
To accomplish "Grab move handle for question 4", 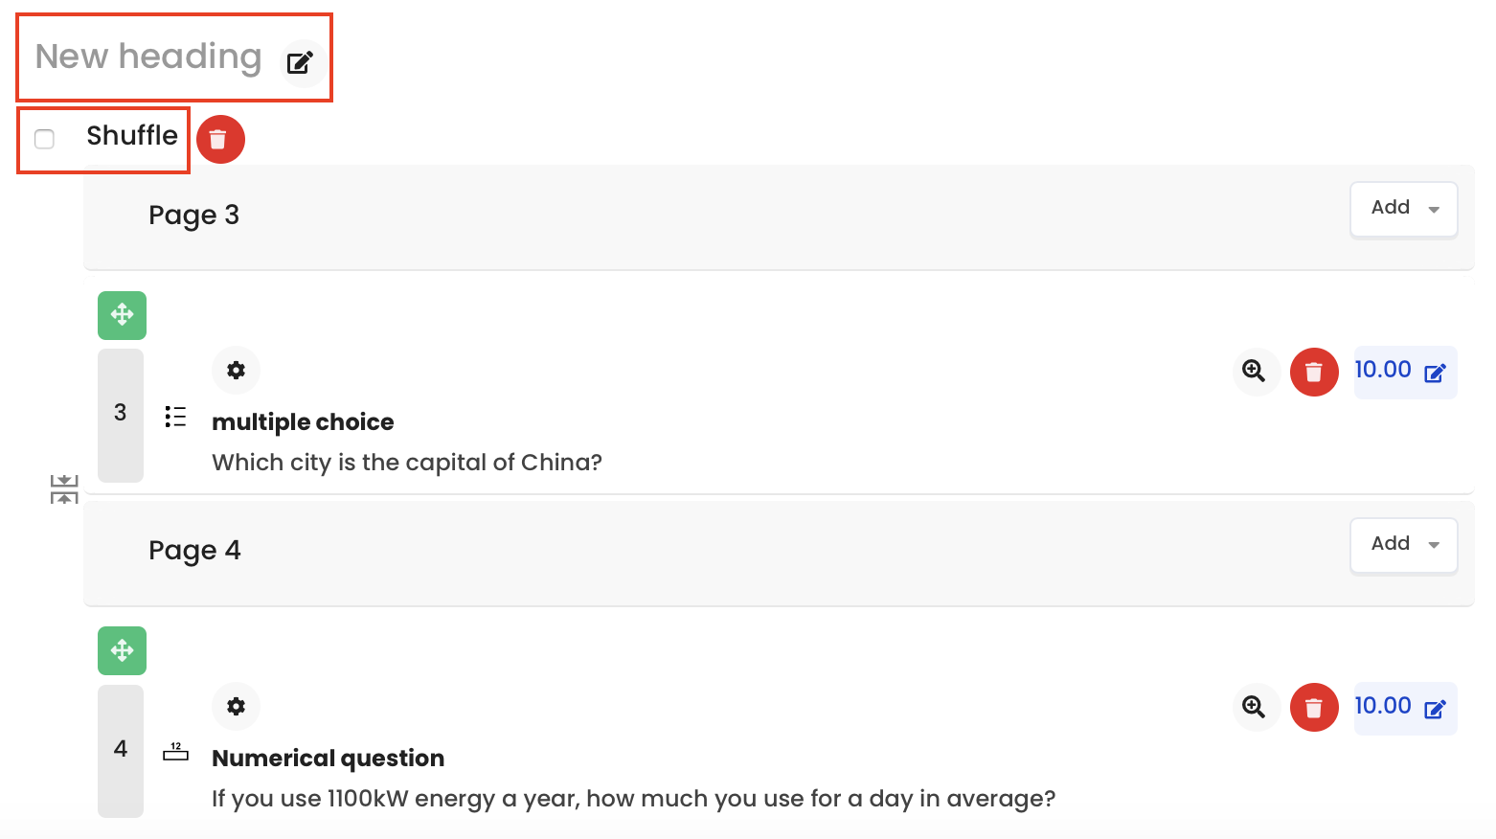I will click(x=122, y=651).
